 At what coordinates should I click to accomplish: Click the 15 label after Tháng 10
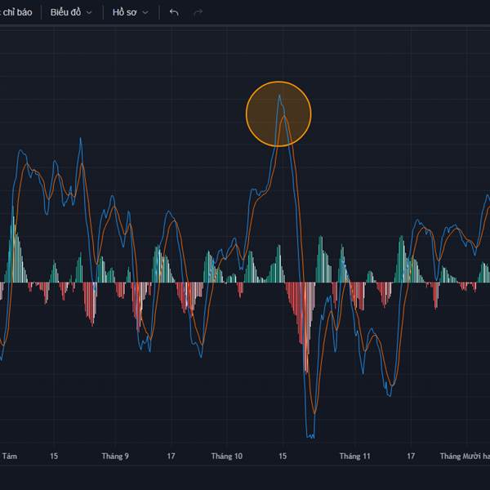pos(282,457)
